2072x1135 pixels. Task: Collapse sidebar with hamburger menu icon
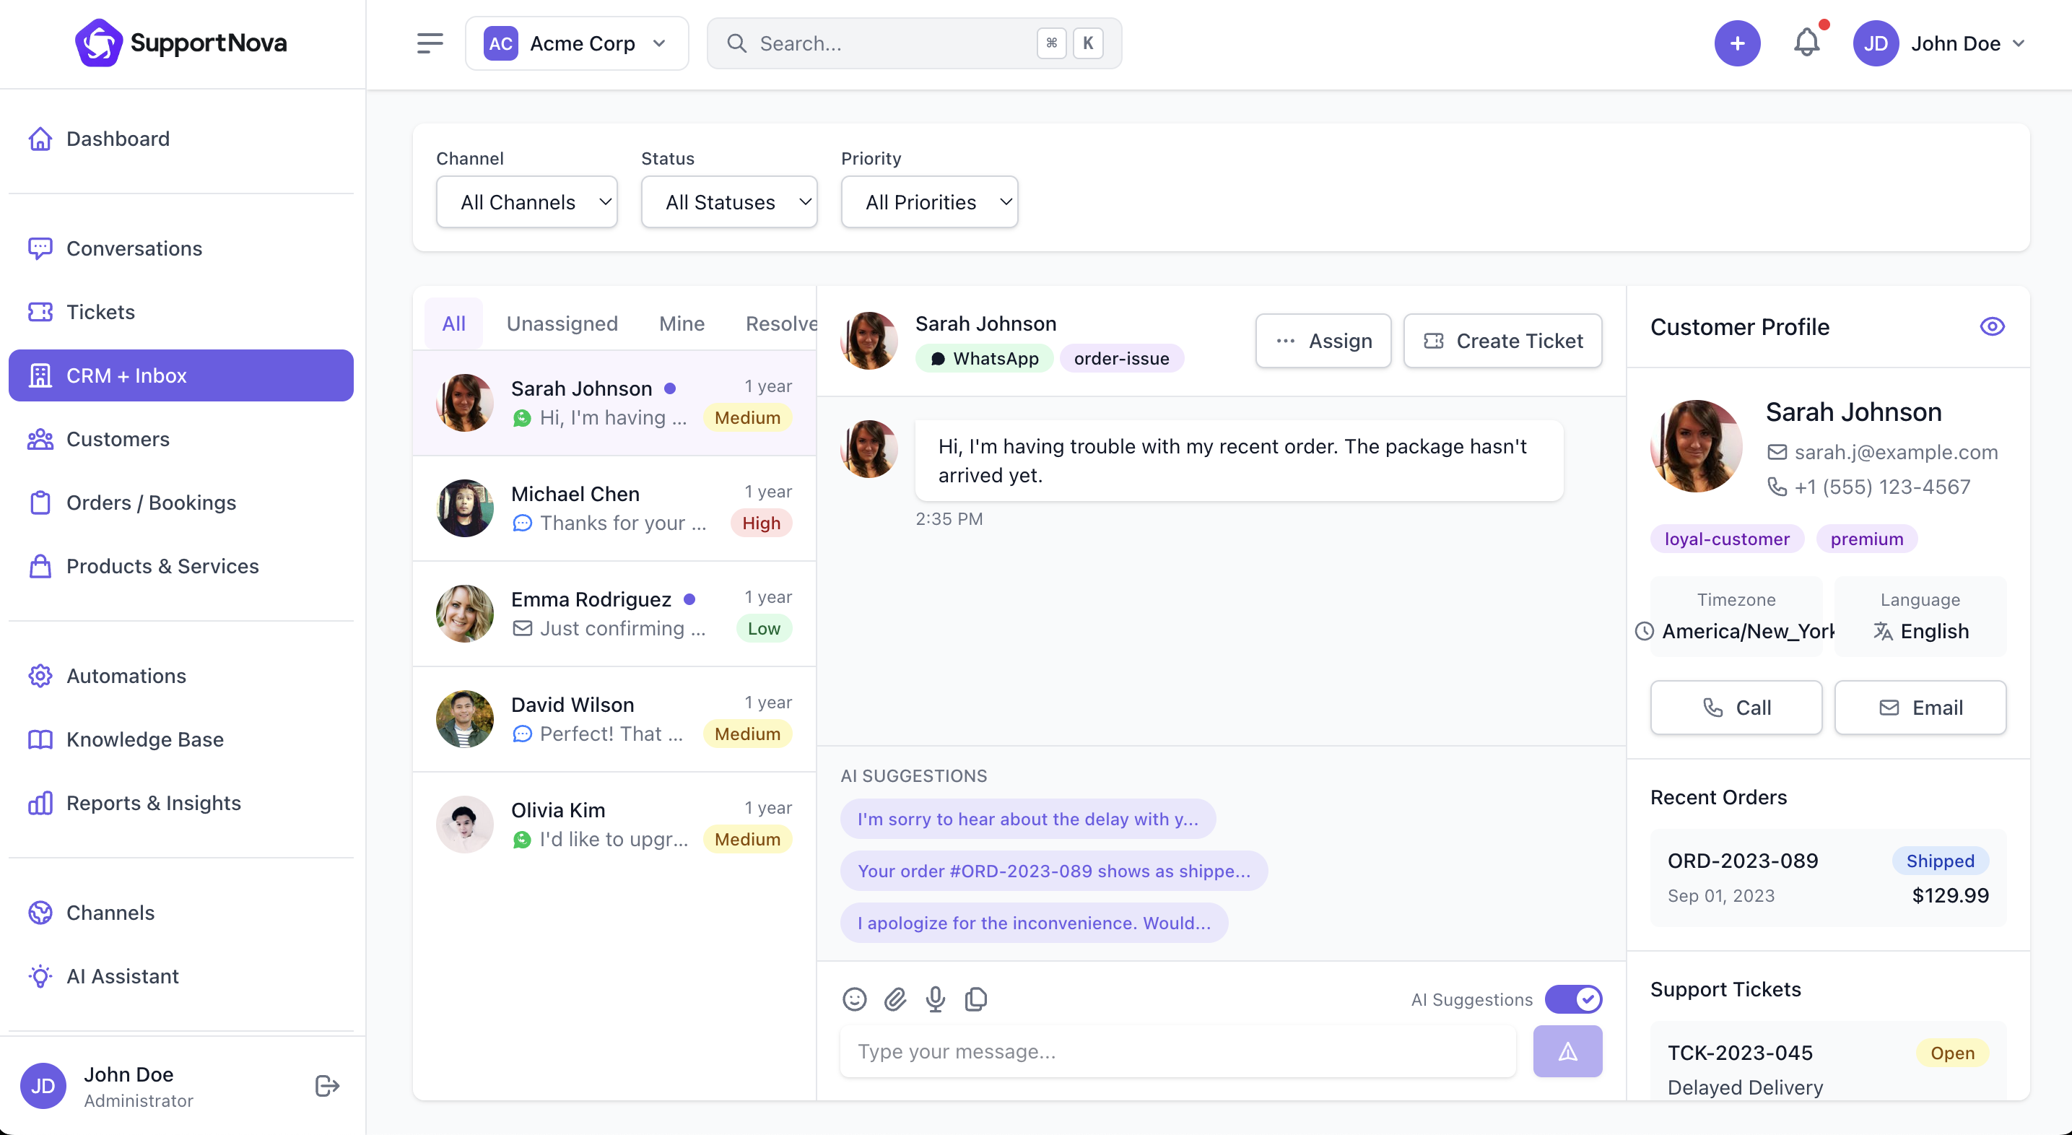pos(430,43)
